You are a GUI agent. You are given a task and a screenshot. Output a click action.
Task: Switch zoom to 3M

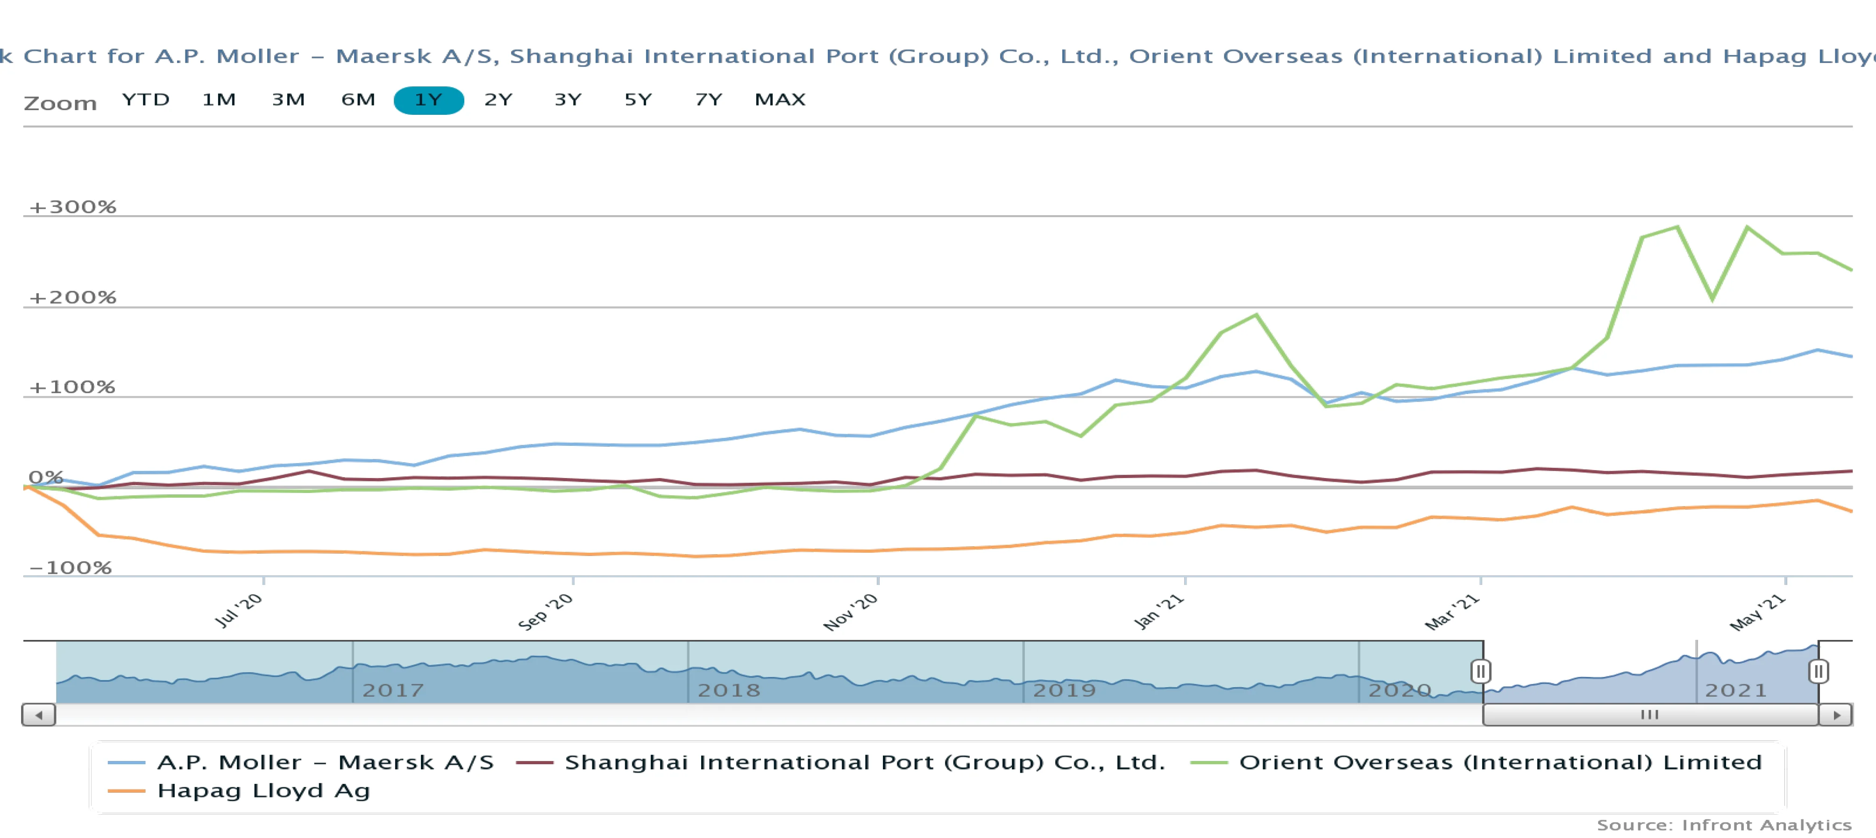click(x=288, y=100)
